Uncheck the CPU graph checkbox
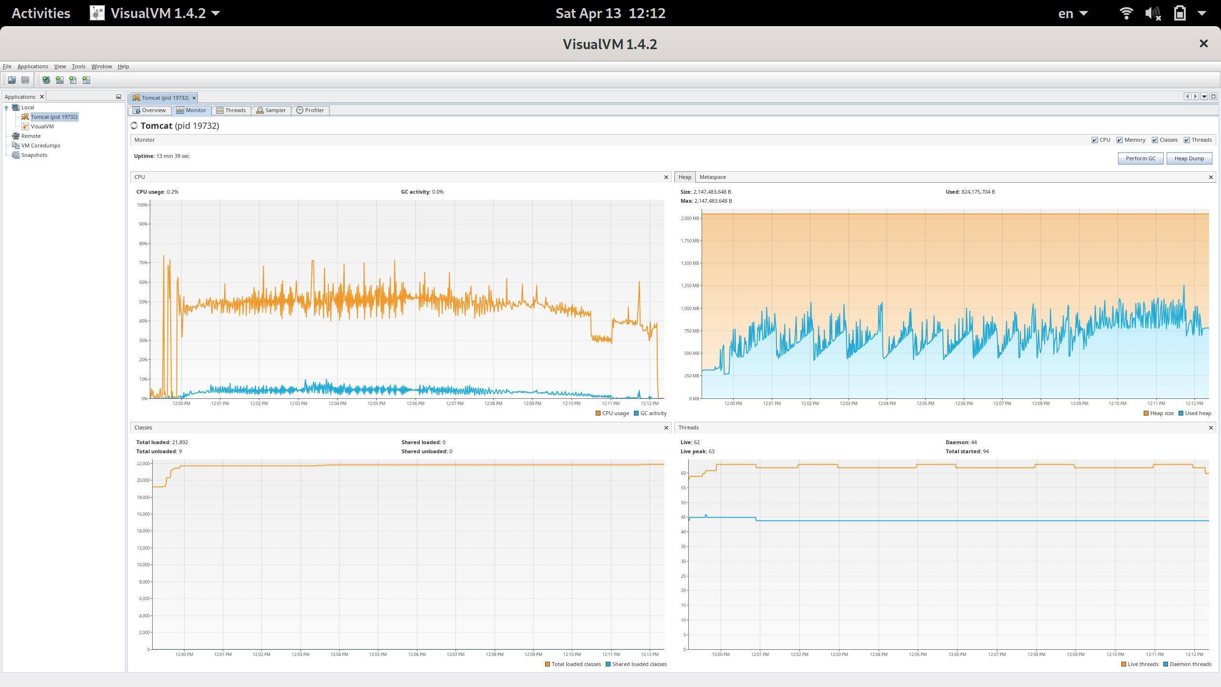Viewport: 1221px width, 687px height. click(1095, 140)
